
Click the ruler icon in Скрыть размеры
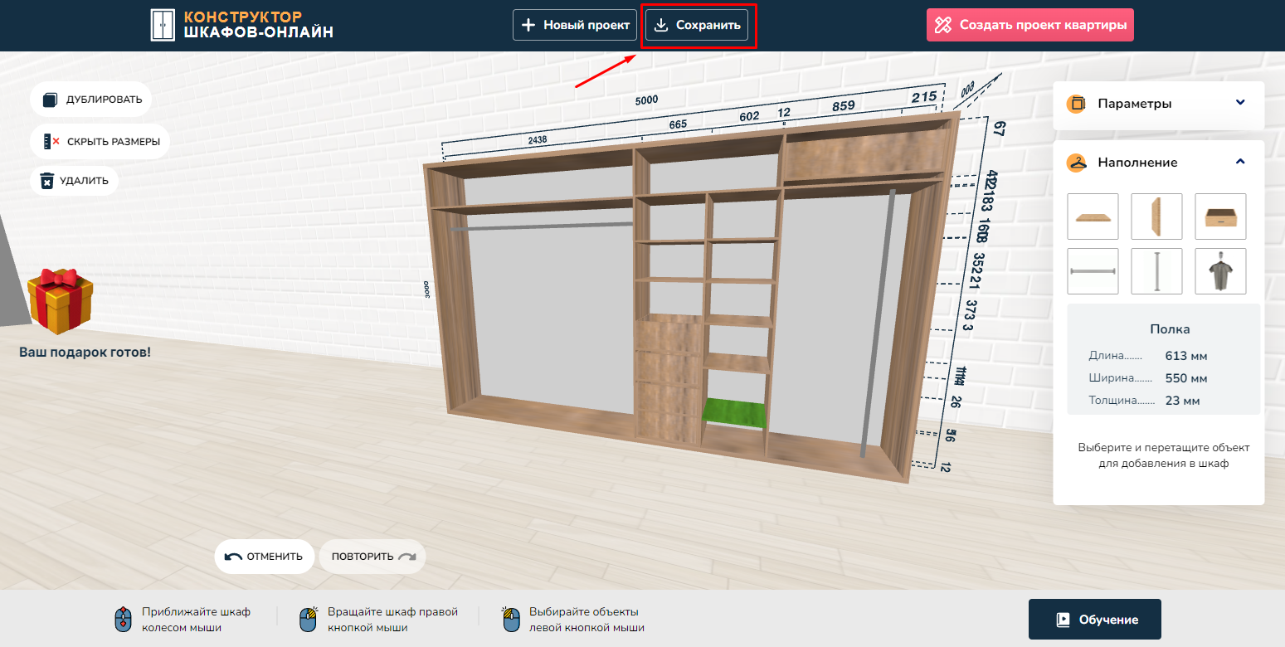click(51, 142)
